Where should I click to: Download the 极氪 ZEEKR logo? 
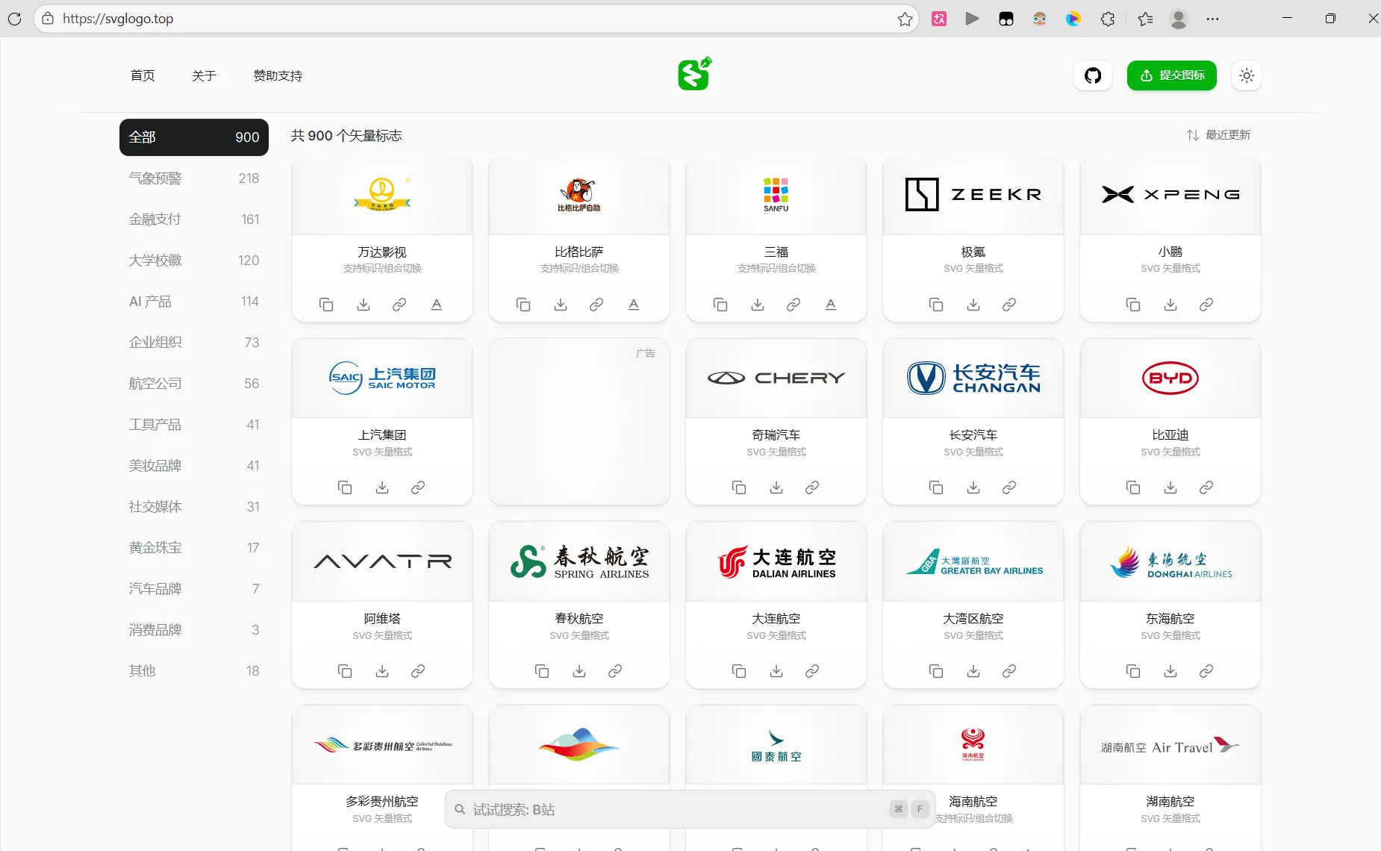pos(973,305)
